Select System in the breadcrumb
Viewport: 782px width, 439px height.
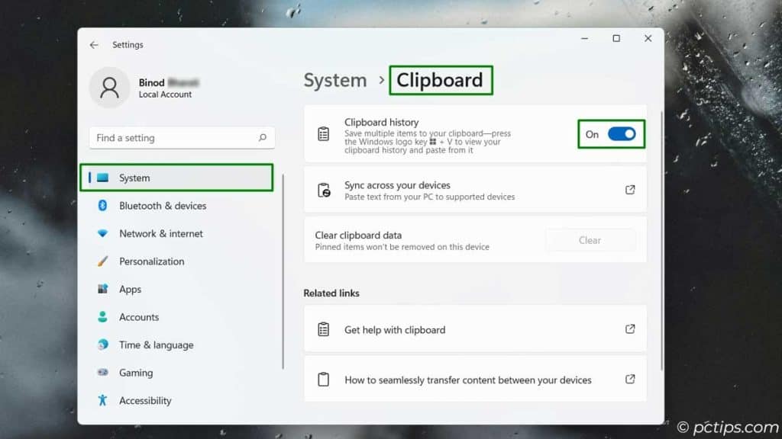pos(334,79)
